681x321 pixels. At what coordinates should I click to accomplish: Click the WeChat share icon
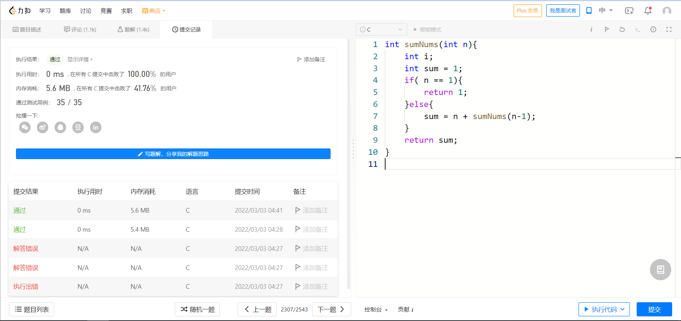tap(25, 128)
